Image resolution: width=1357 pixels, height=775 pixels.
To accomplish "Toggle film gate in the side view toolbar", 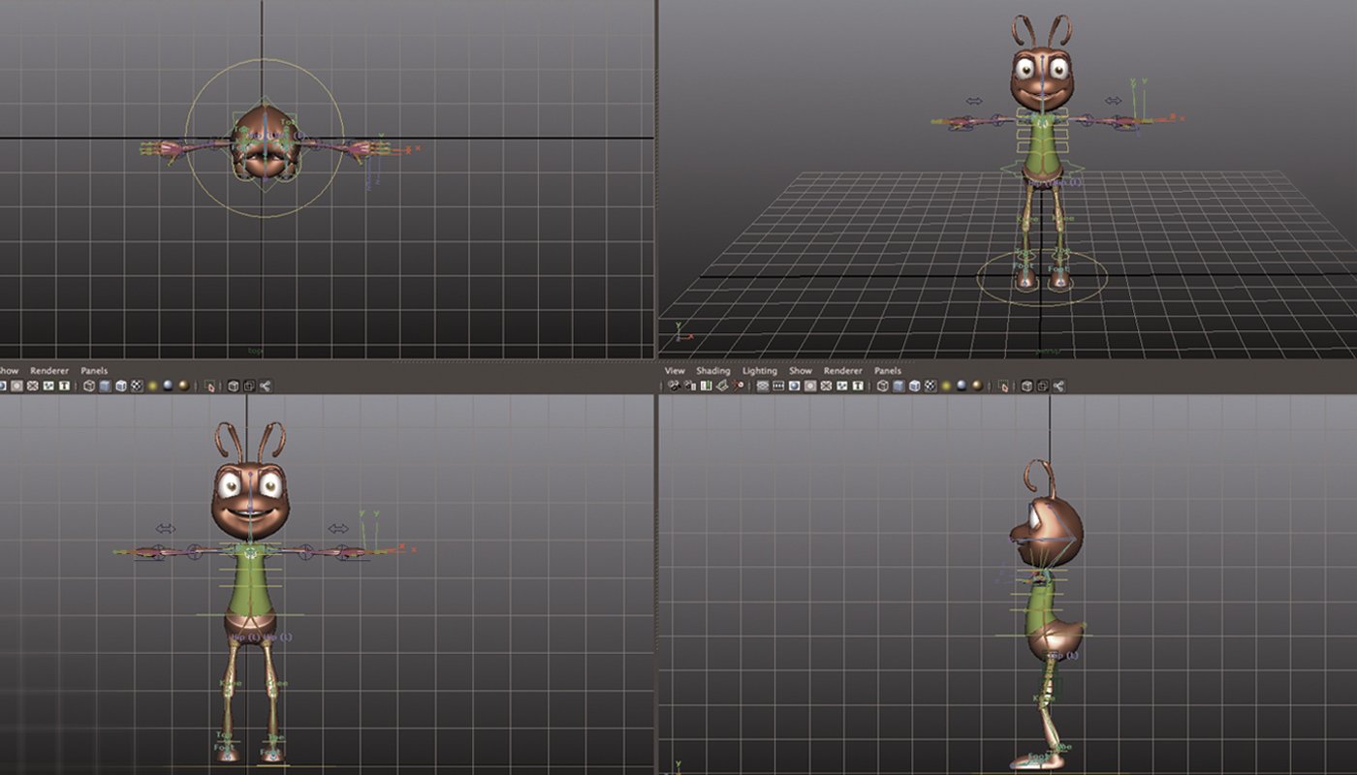I will pos(778,386).
